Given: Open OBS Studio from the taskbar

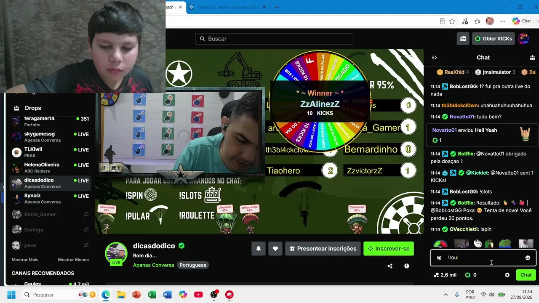Looking at the screenshot, I should click(x=214, y=295).
